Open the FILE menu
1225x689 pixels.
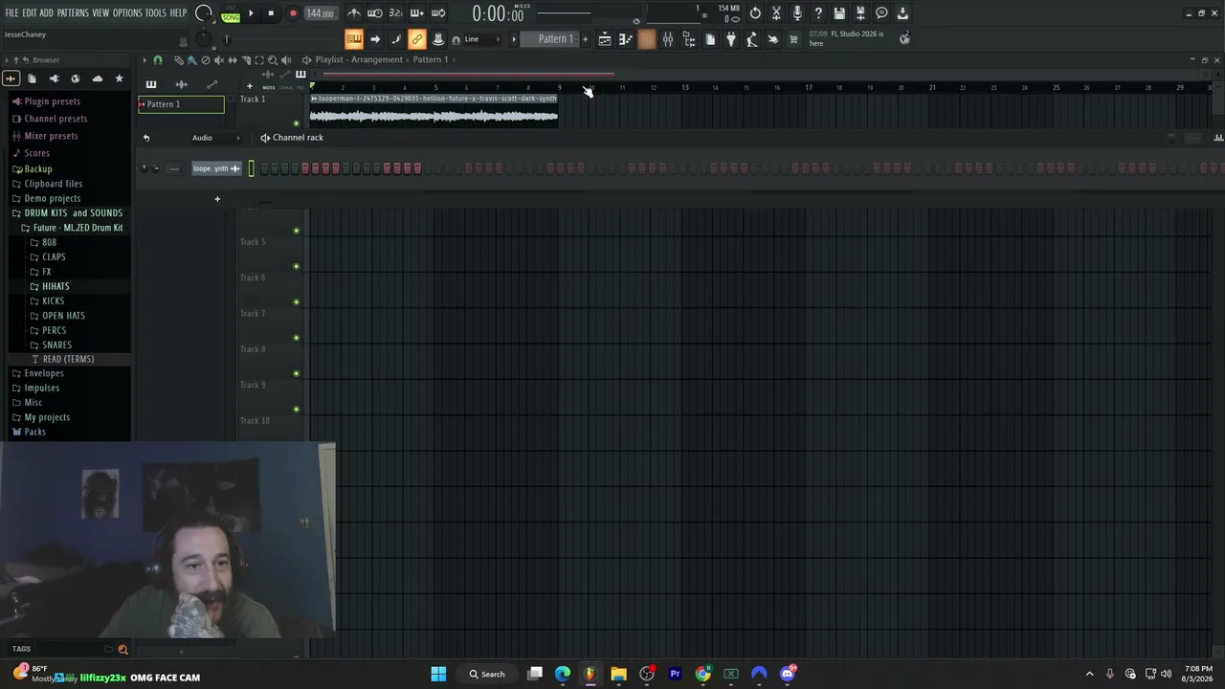(x=11, y=13)
